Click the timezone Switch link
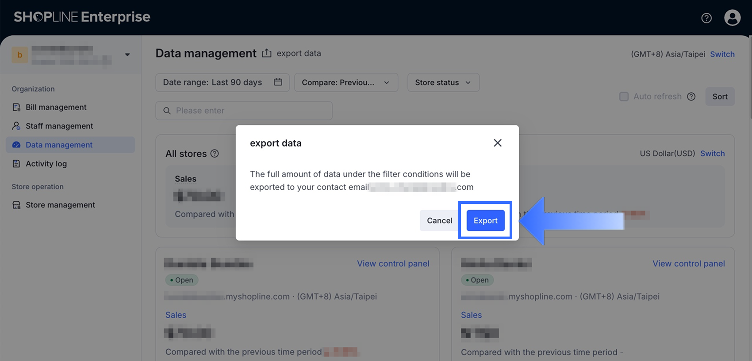The width and height of the screenshot is (752, 361). pos(722,54)
